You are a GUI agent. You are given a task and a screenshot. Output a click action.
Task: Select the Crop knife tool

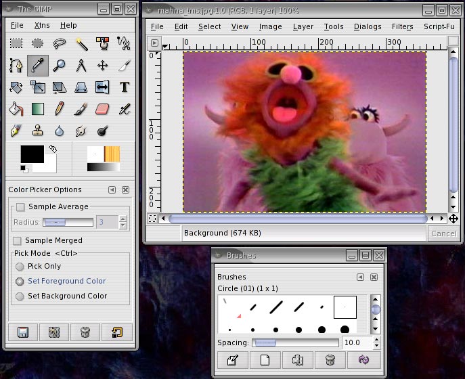click(x=124, y=65)
